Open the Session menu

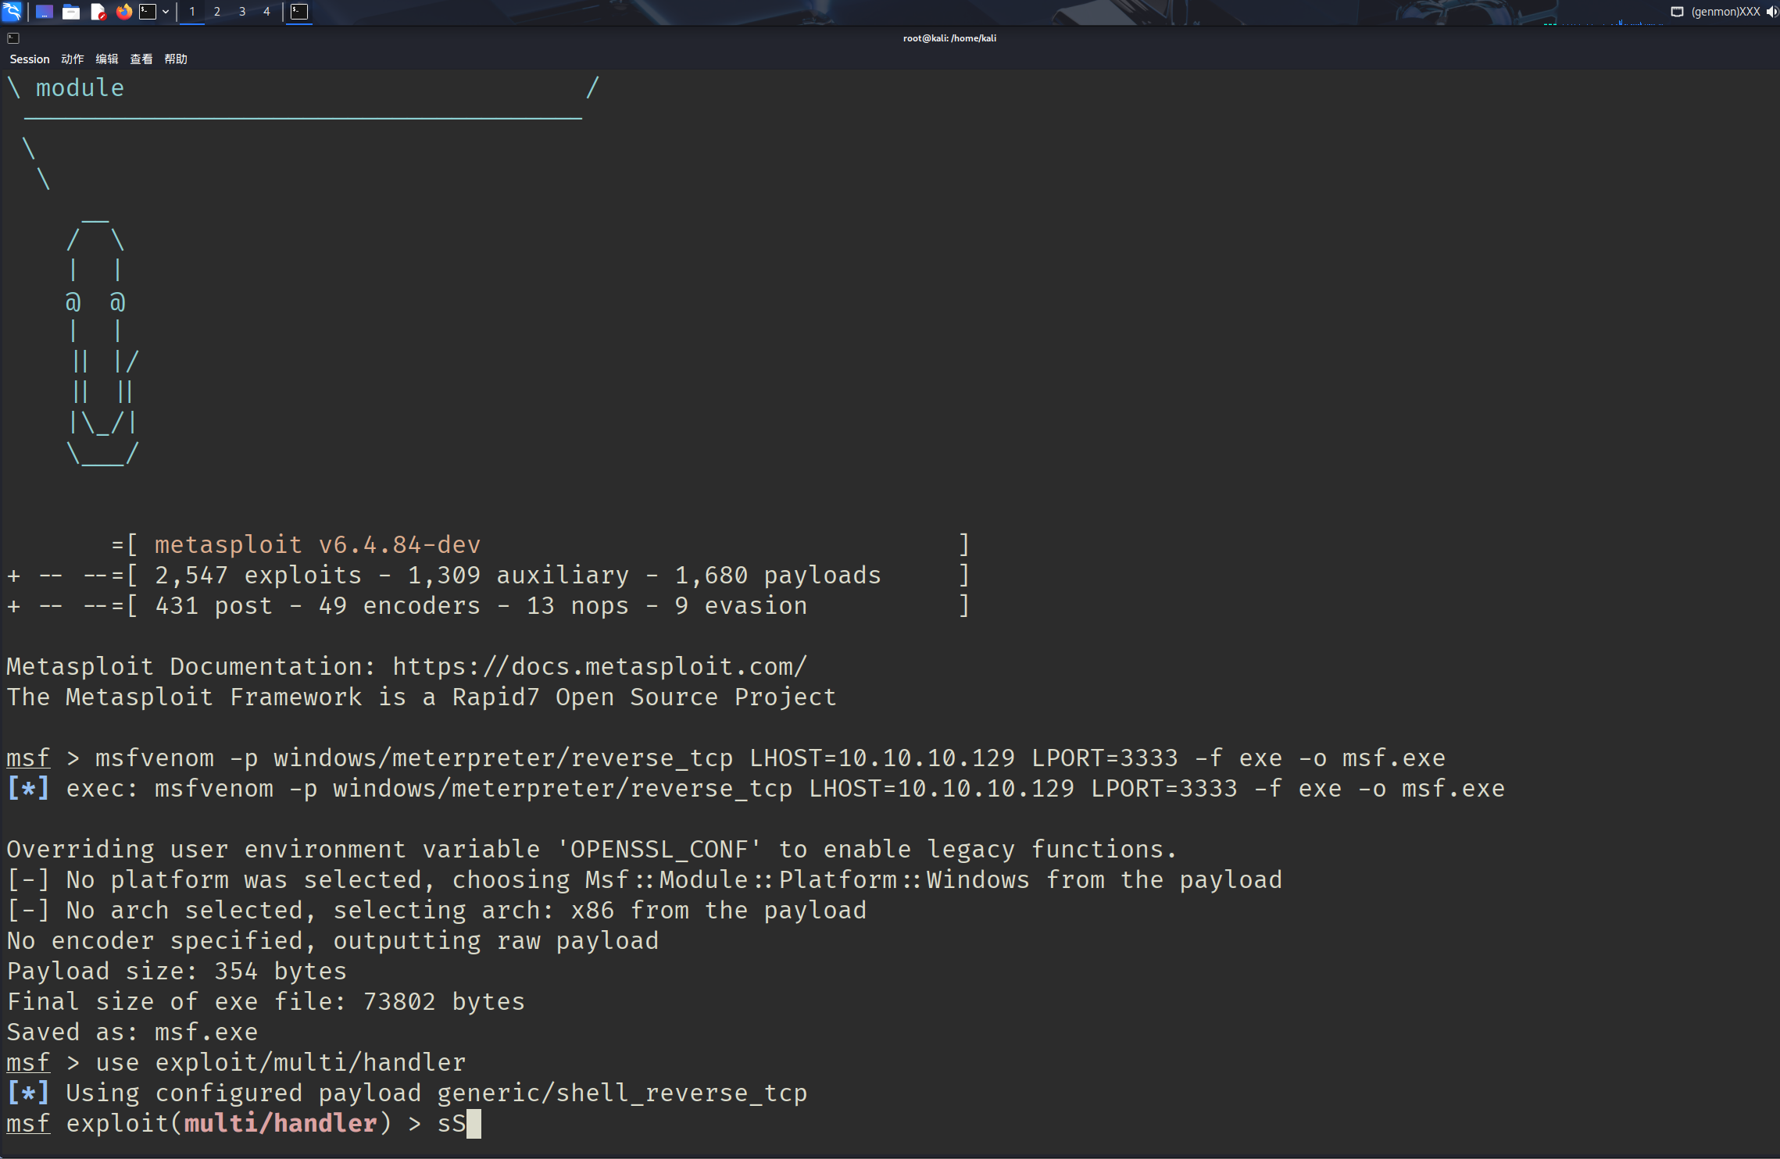tap(30, 59)
